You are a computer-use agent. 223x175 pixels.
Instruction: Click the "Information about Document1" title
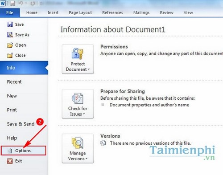[113, 29]
